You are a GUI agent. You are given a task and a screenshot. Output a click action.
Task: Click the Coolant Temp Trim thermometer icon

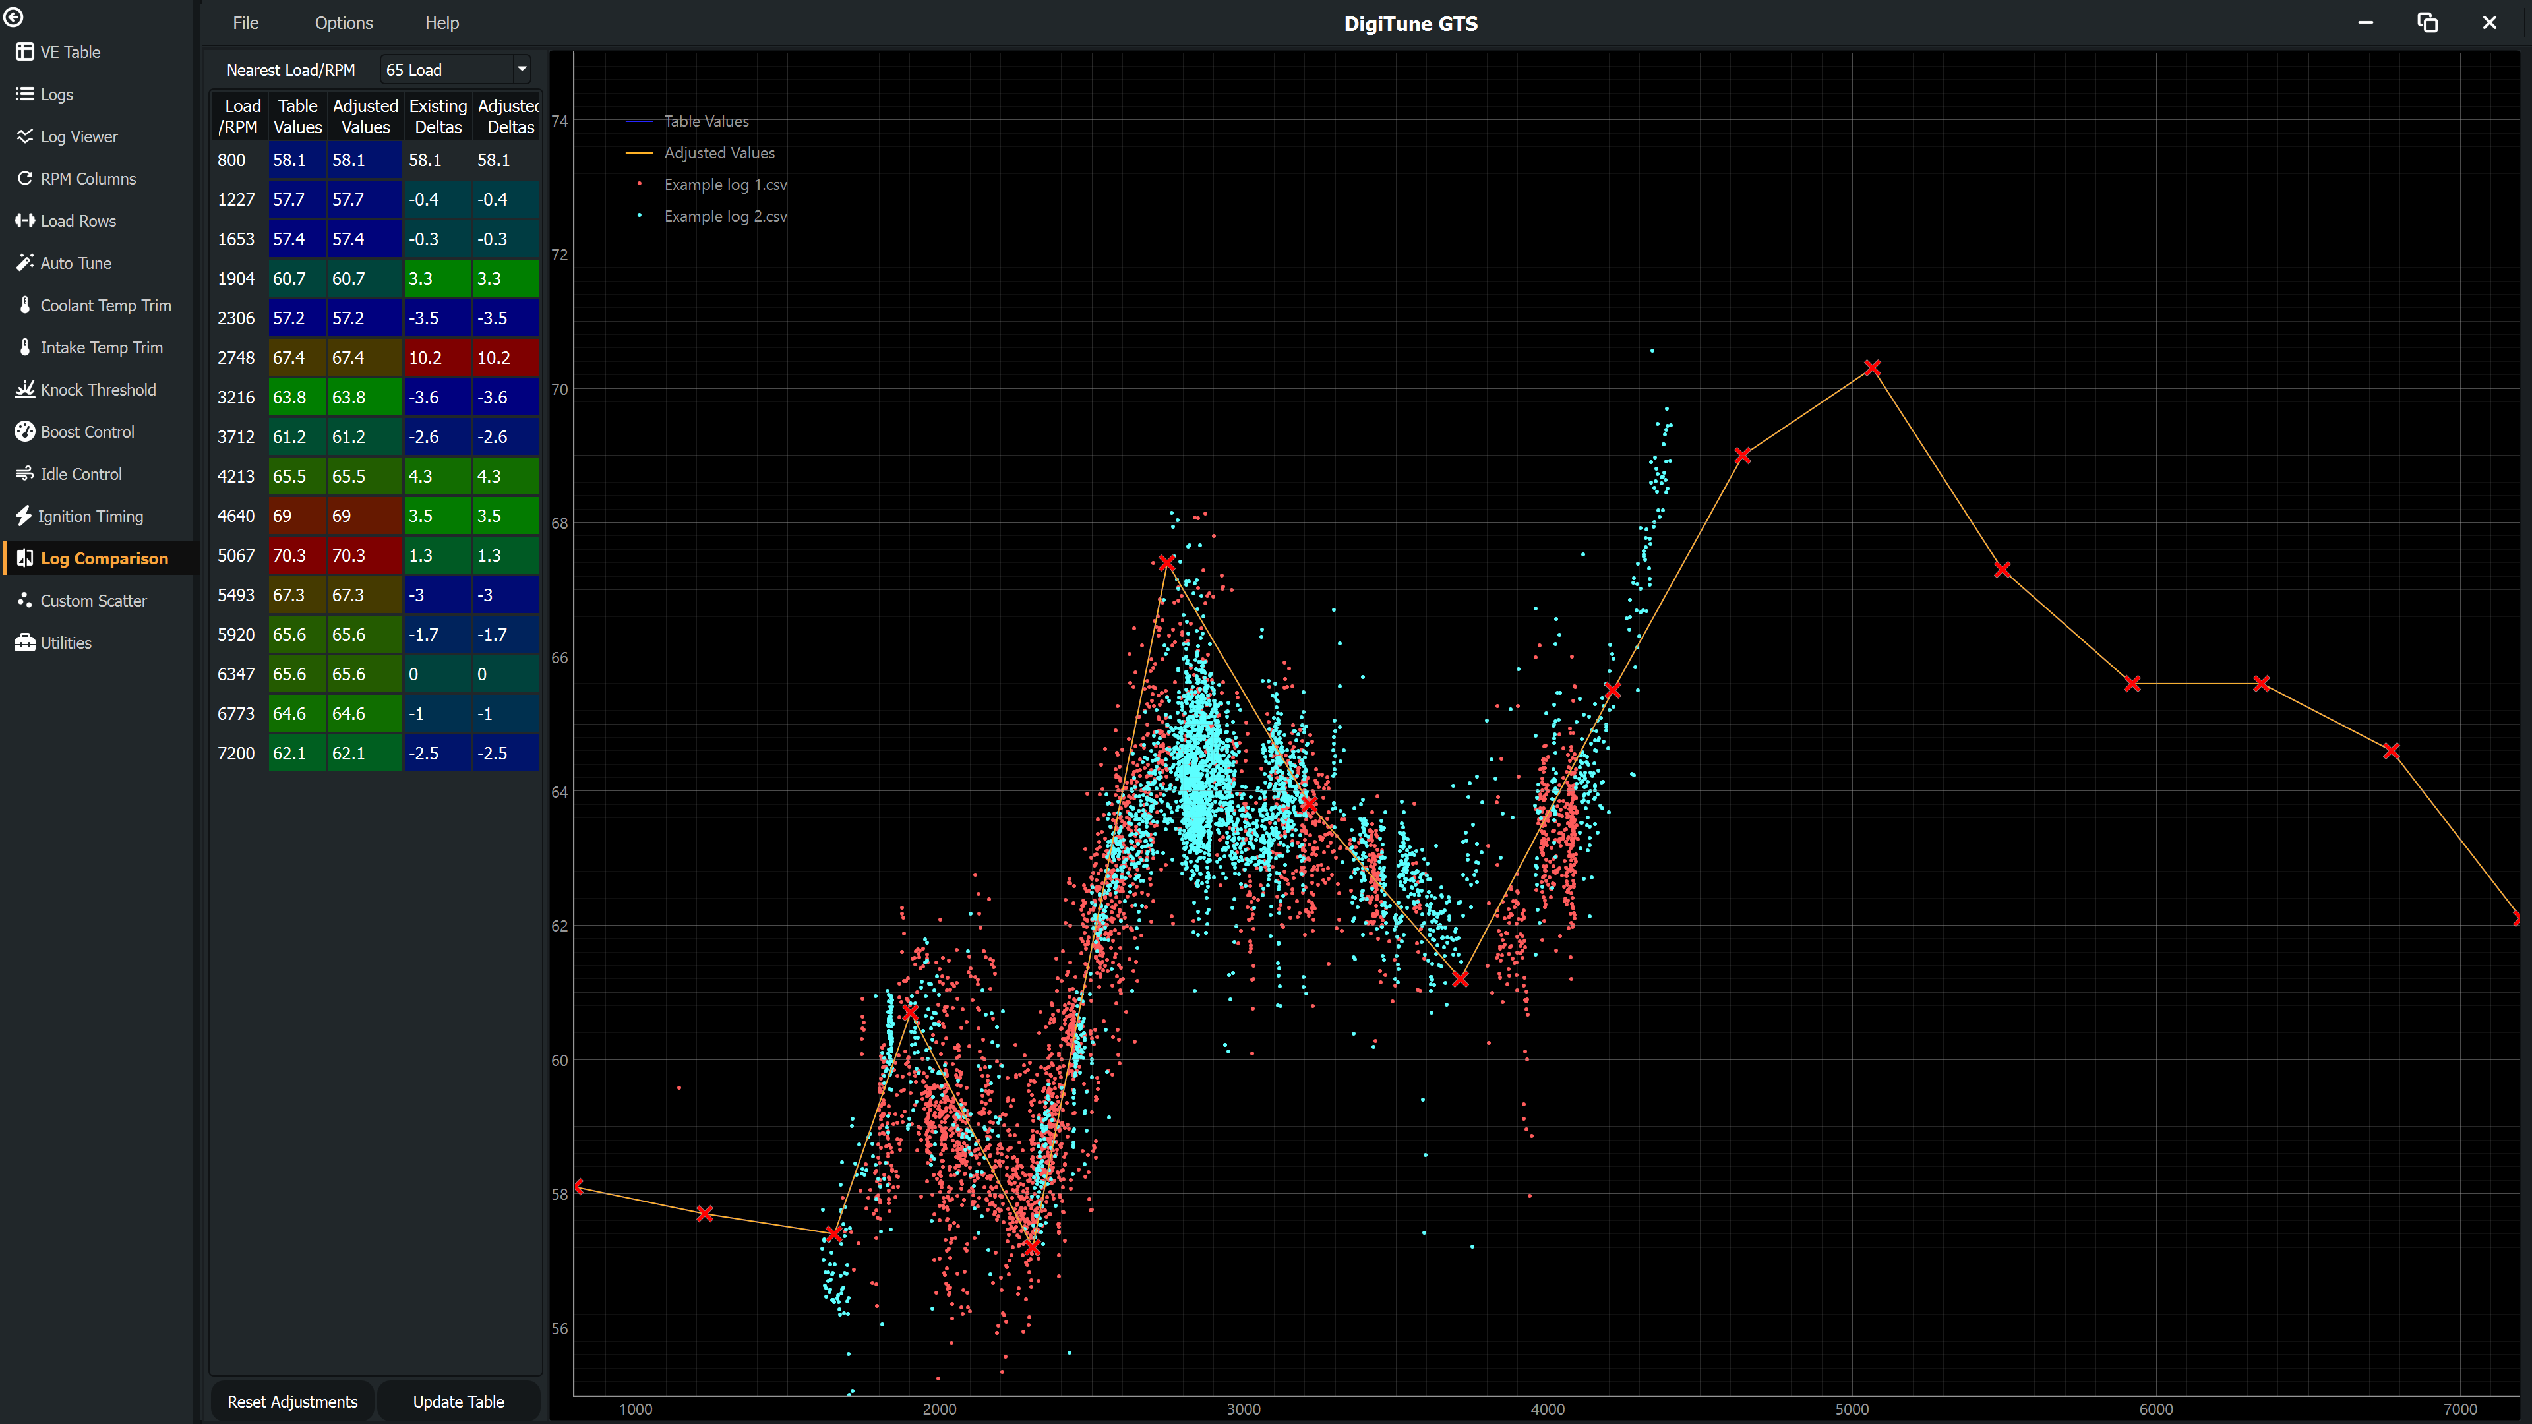coord(24,306)
